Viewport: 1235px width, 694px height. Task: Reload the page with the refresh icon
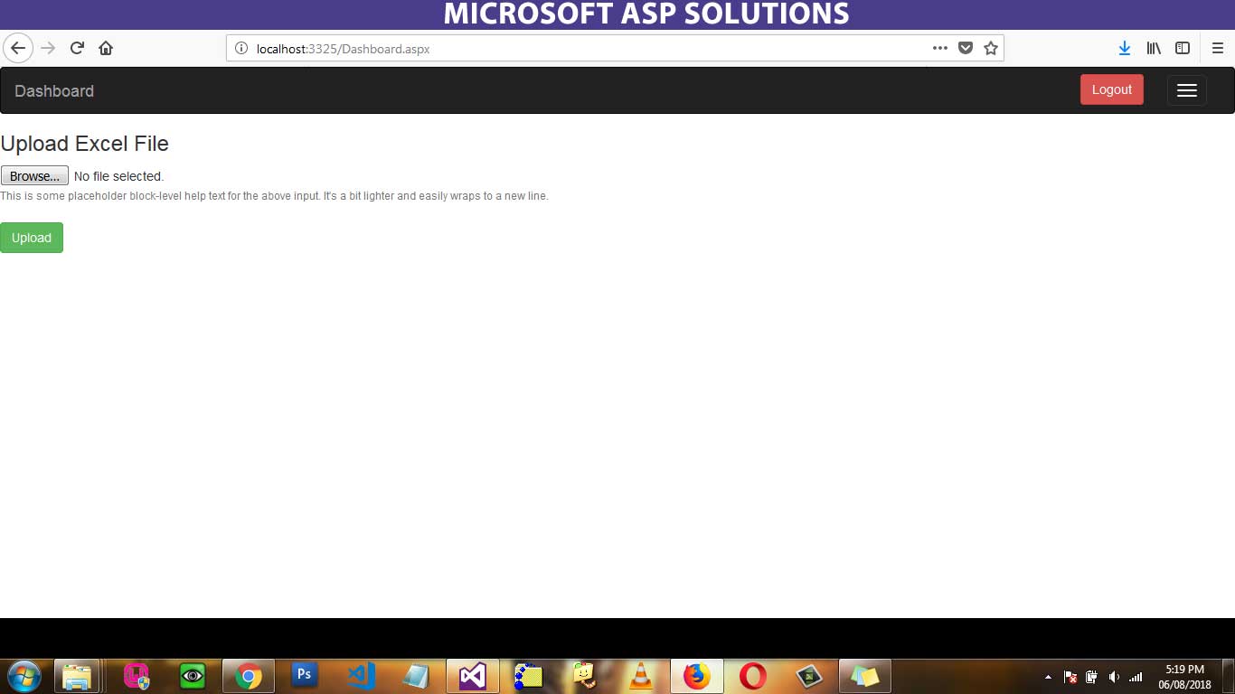click(78, 48)
